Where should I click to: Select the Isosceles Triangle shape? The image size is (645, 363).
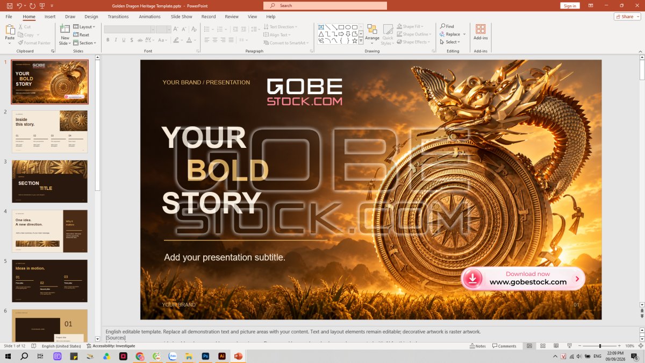[321, 34]
